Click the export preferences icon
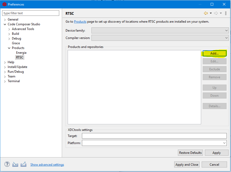 24,164
